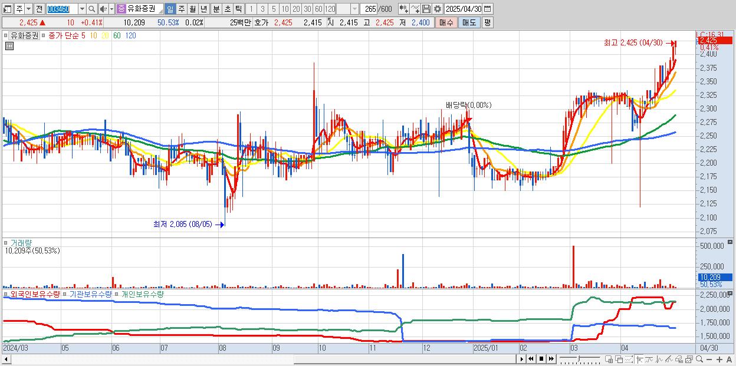736x366 pixels.
Task: Select the 3 interval button
Action: coord(262,9)
